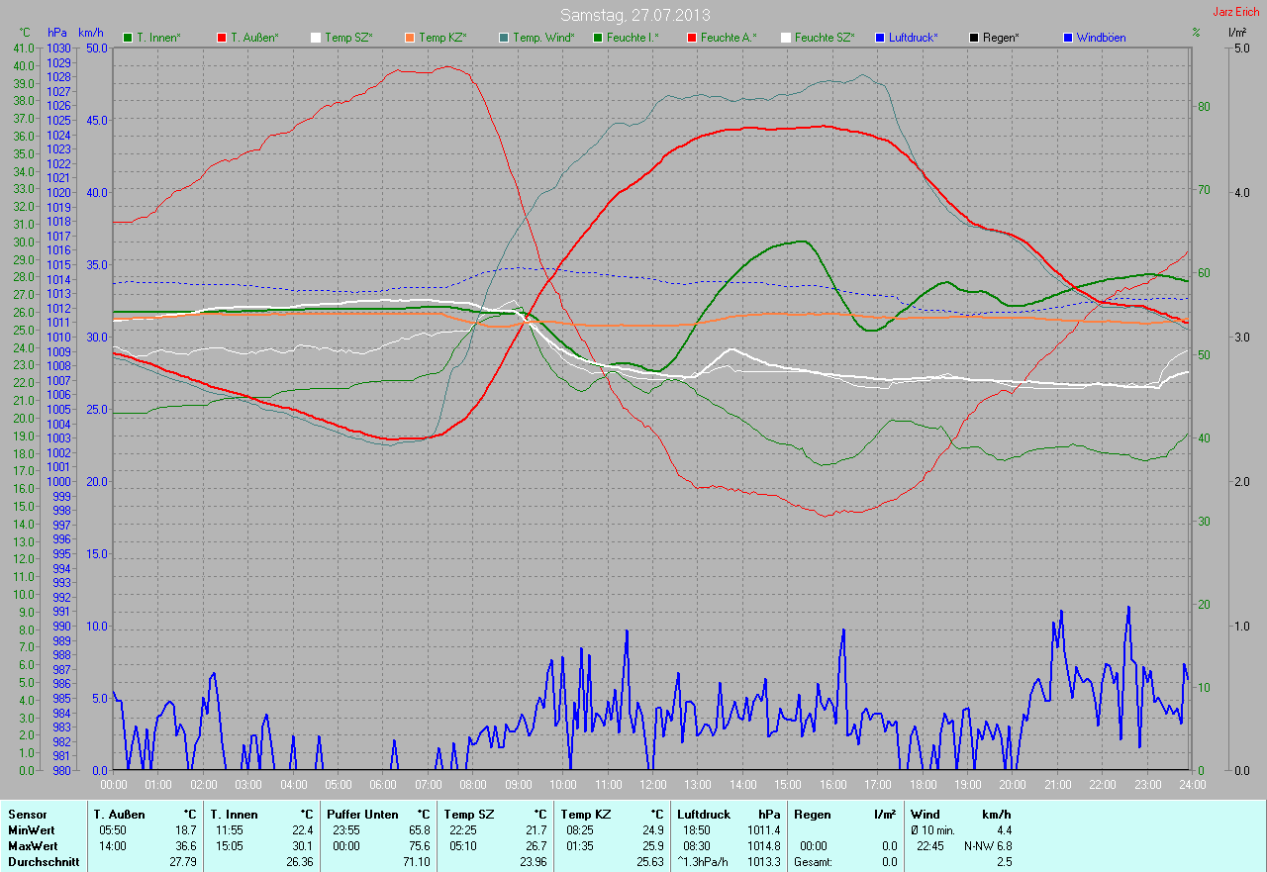Click the date title Samstag 27.07.2013

(x=634, y=15)
